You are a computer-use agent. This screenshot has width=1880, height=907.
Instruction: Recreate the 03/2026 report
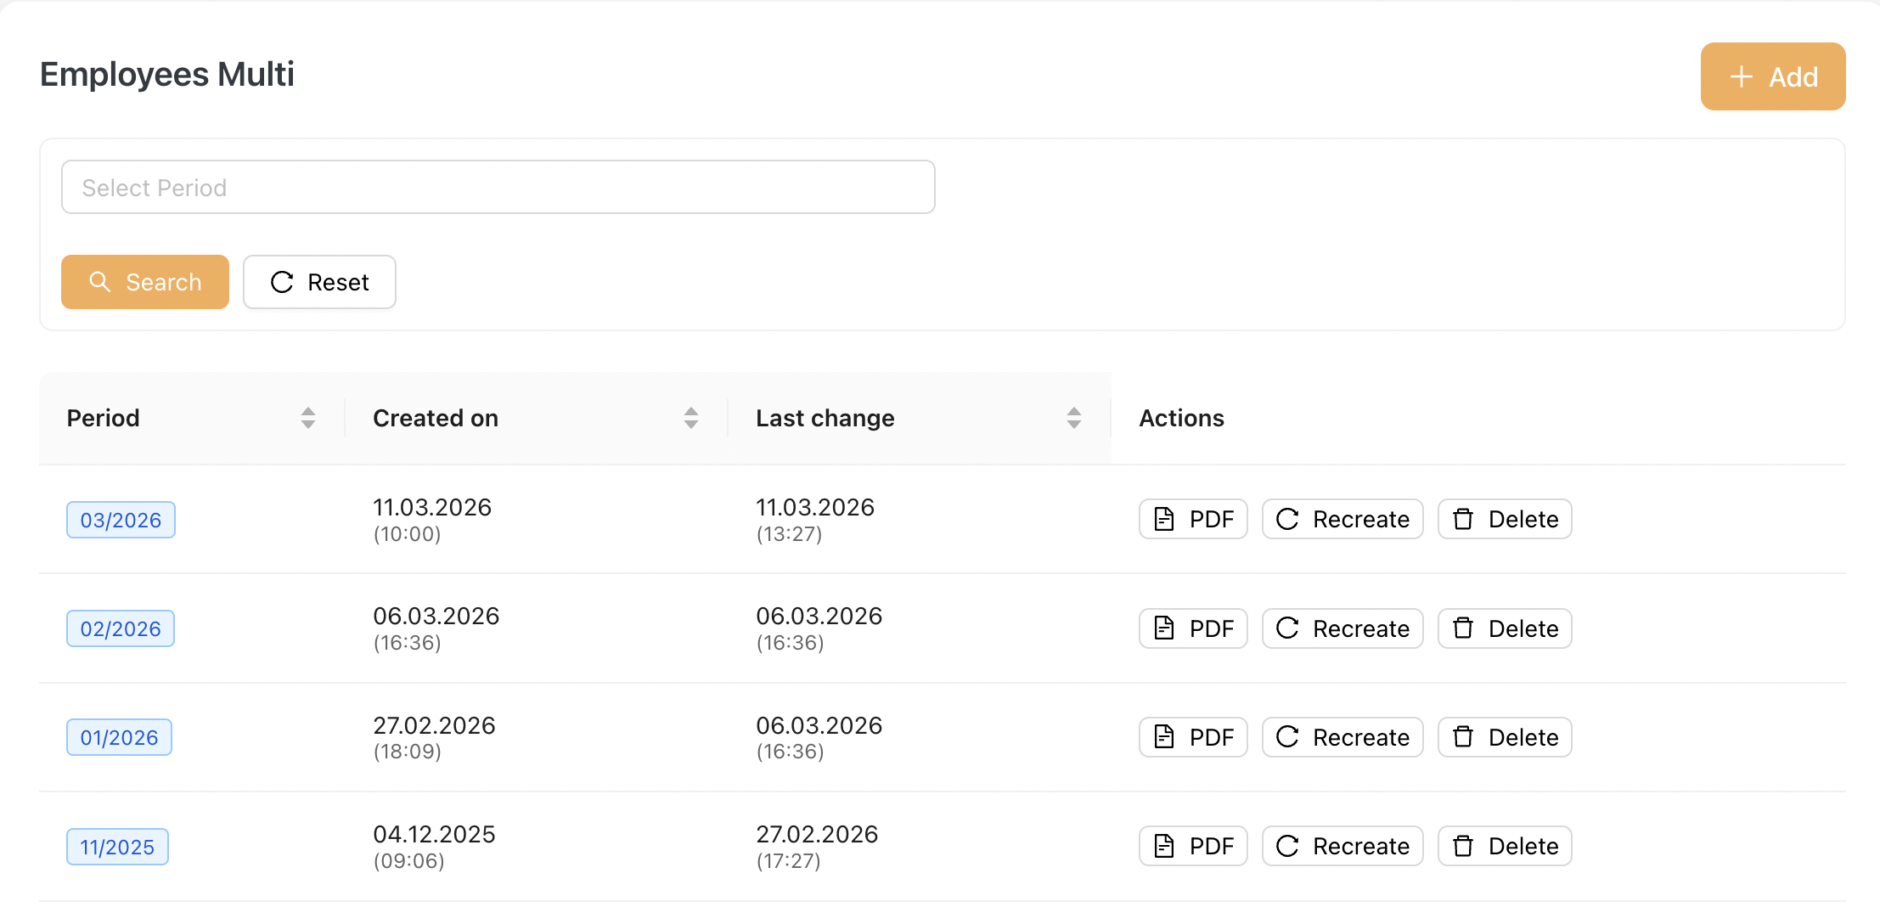[1342, 519]
